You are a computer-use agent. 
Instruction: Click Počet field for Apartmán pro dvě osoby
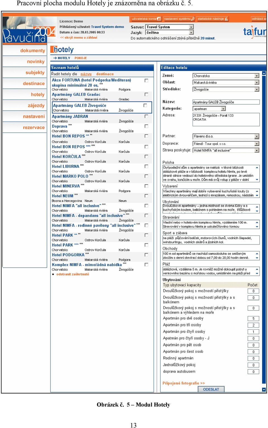click(x=253, y=318)
